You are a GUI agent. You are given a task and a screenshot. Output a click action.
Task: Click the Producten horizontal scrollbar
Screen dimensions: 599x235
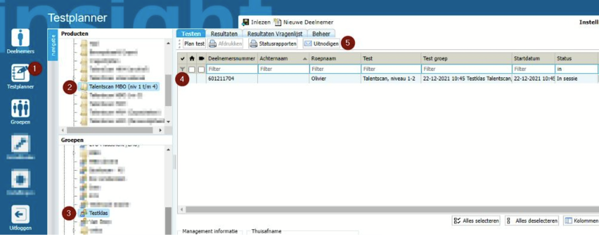[x=110, y=130]
